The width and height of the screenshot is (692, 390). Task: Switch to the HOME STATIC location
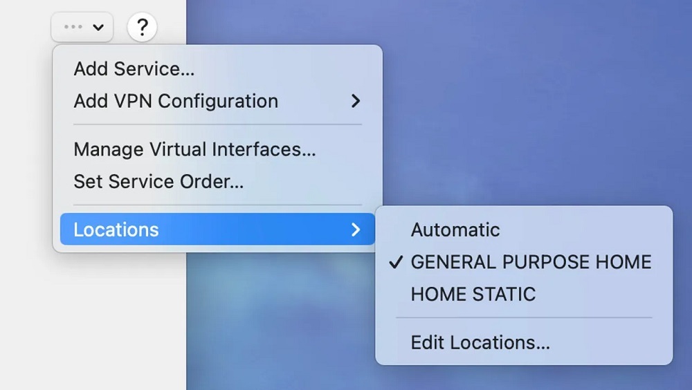pos(473,294)
